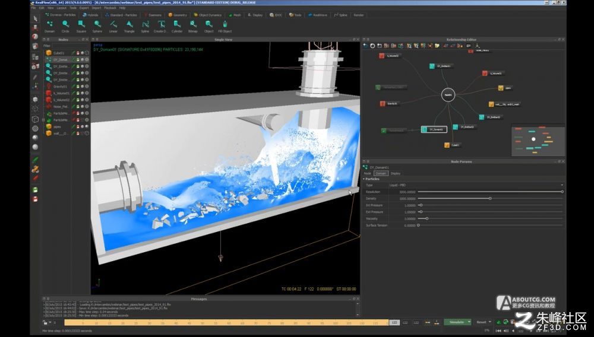Open the Node tab in Node Params
This screenshot has height=337, width=594.
368,173
